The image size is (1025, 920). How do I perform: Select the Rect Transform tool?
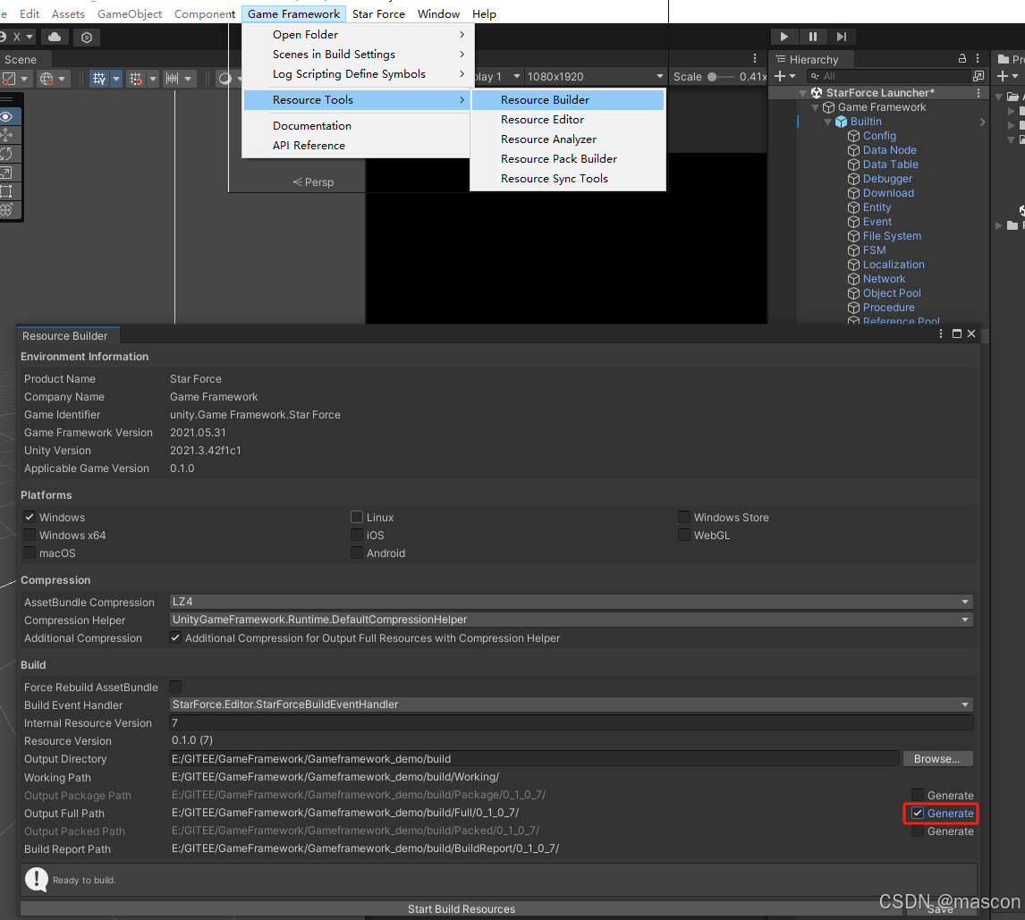click(8, 190)
